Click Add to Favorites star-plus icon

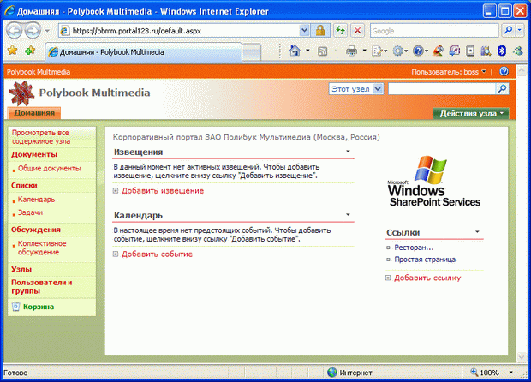[30, 51]
